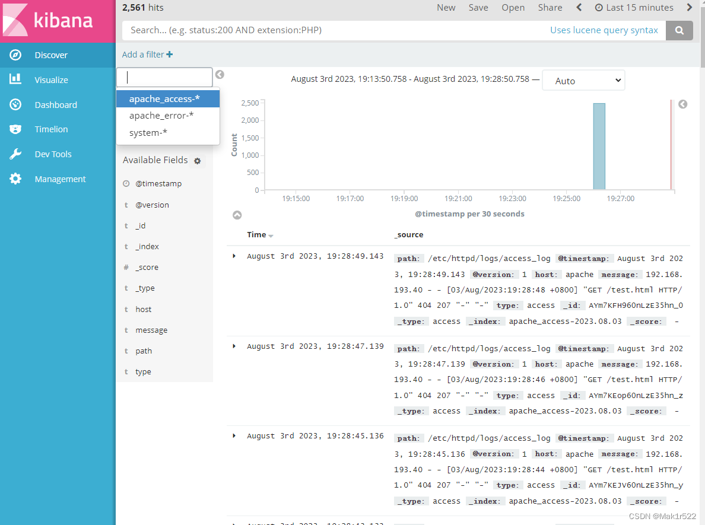Expand the 19:28:45.136 log row
The image size is (705, 525).
point(234,436)
